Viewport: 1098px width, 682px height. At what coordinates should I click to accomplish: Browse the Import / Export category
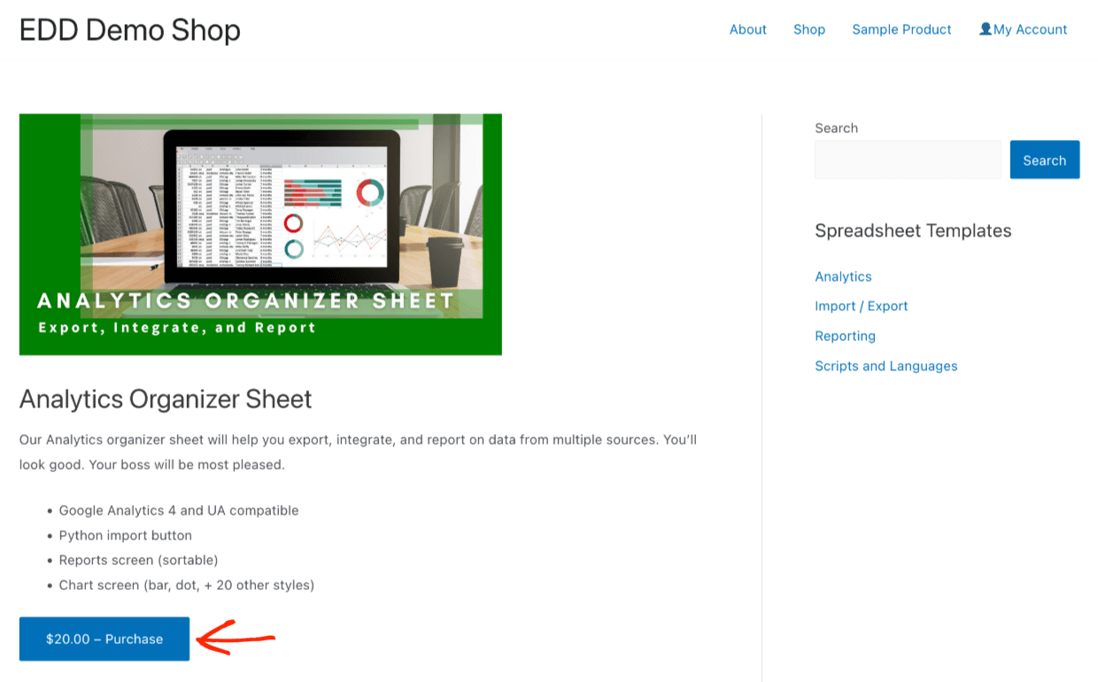pos(862,306)
